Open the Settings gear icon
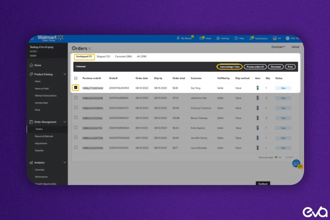 click(x=218, y=38)
